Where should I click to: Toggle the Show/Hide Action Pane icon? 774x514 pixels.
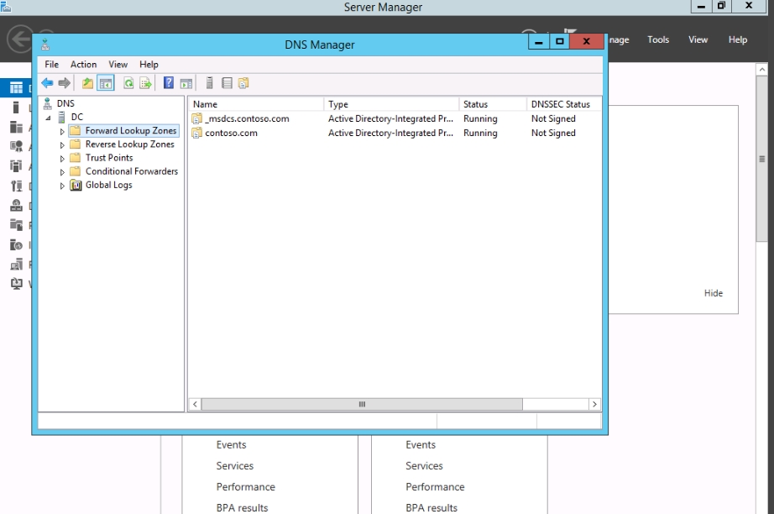point(186,83)
